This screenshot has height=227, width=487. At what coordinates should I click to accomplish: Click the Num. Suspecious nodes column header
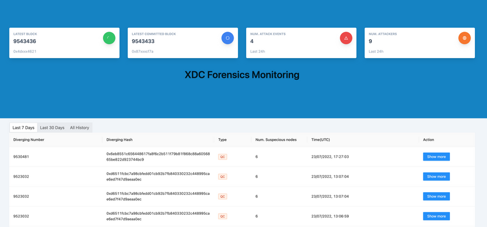coord(276,140)
